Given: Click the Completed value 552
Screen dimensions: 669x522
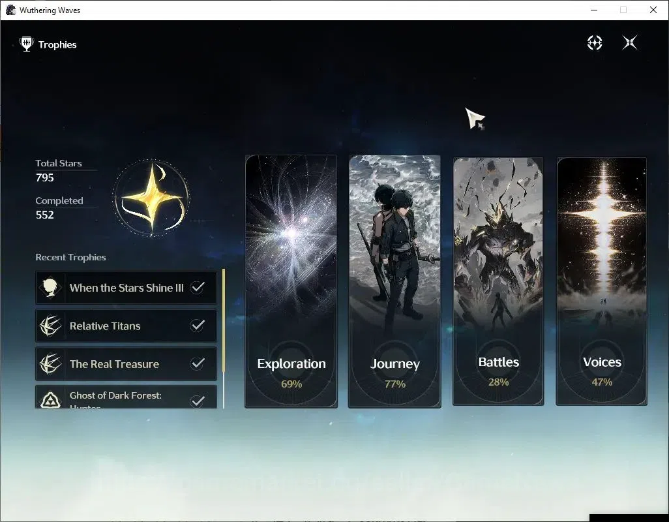Looking at the screenshot, I should [45, 215].
